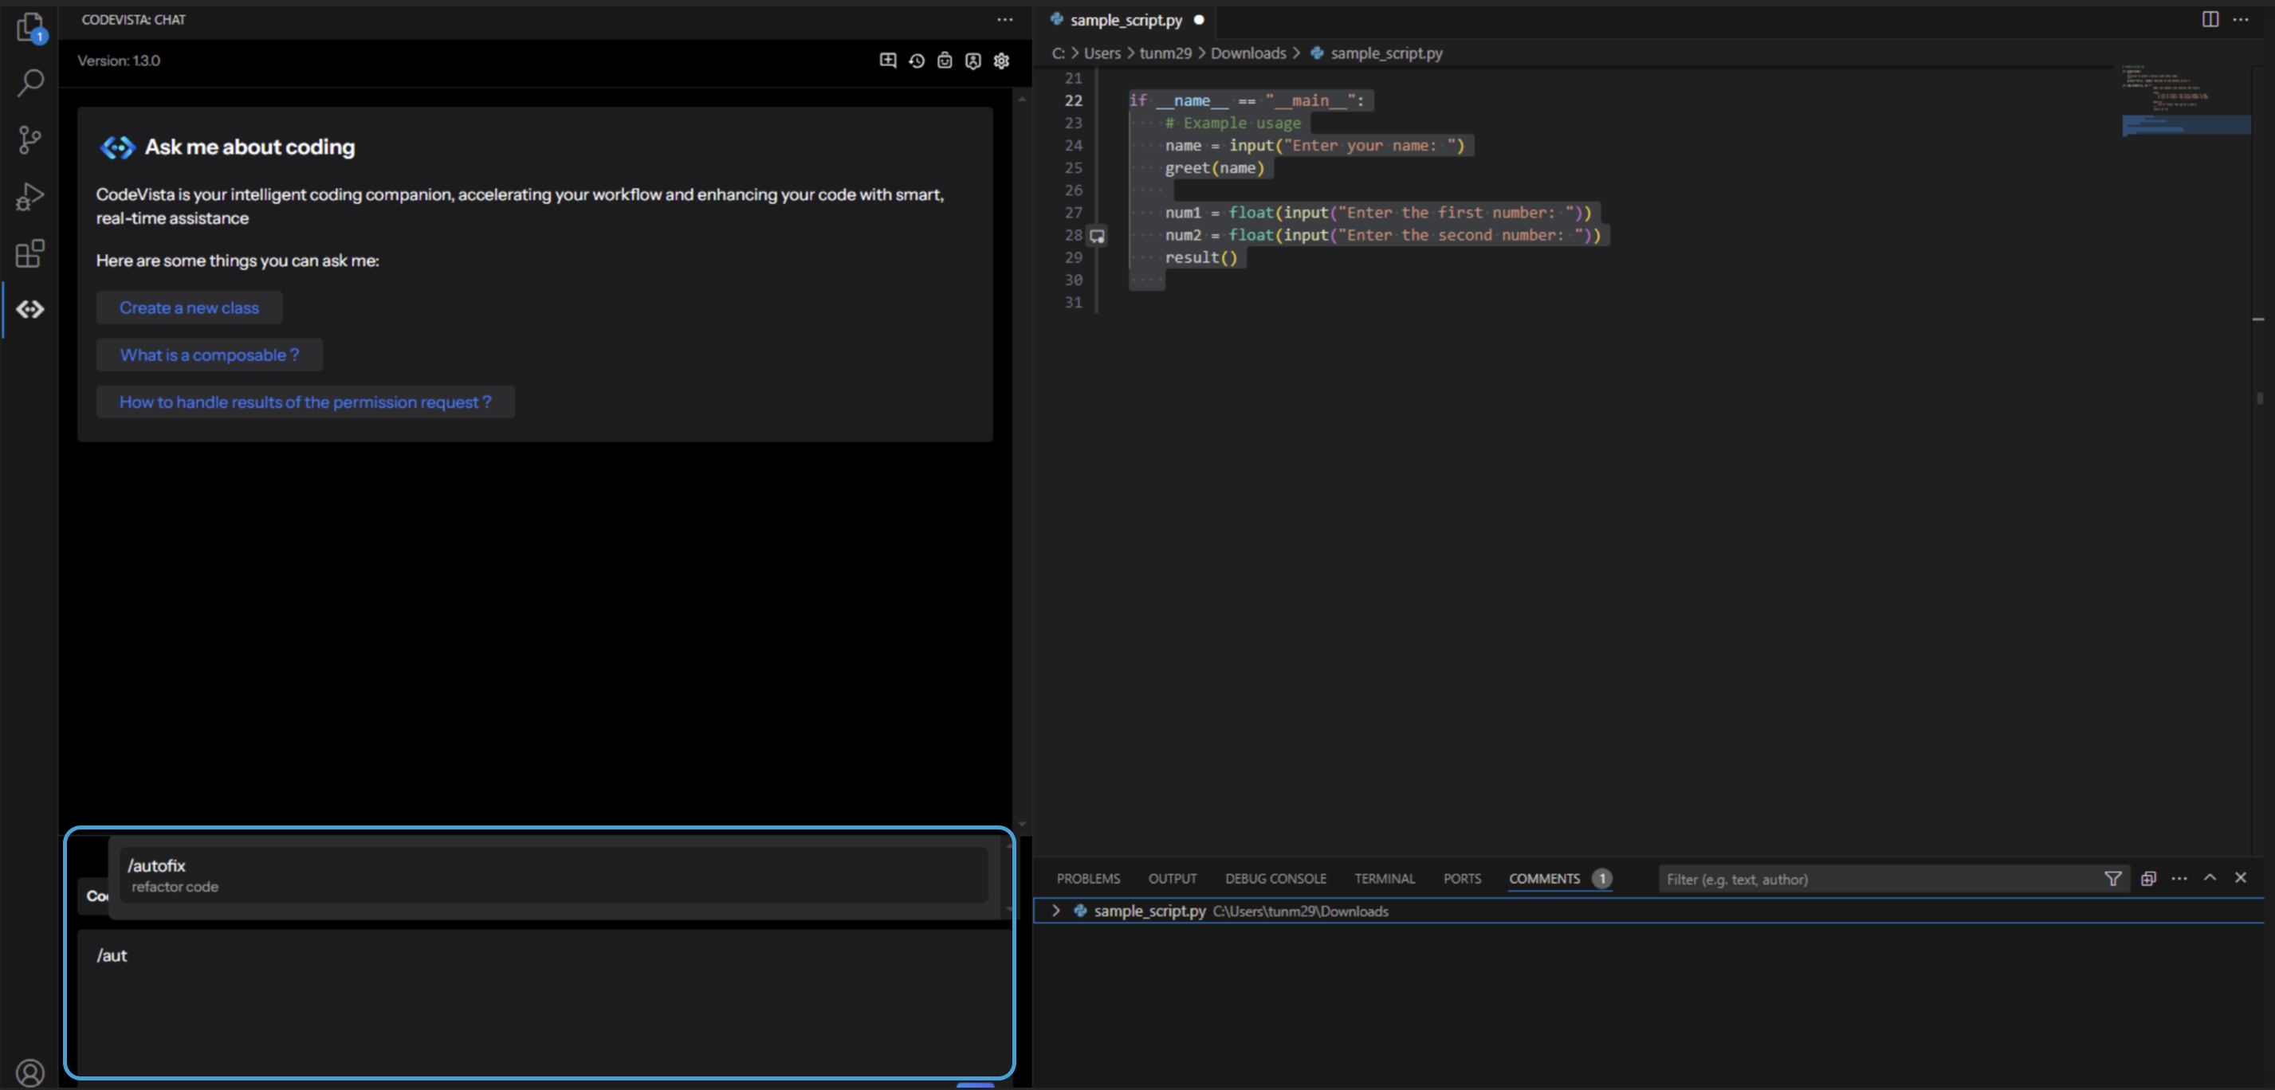This screenshot has width=2275, height=1090.
Task: Click the smiling bag icon in CodeVista toolbar
Action: (x=945, y=61)
